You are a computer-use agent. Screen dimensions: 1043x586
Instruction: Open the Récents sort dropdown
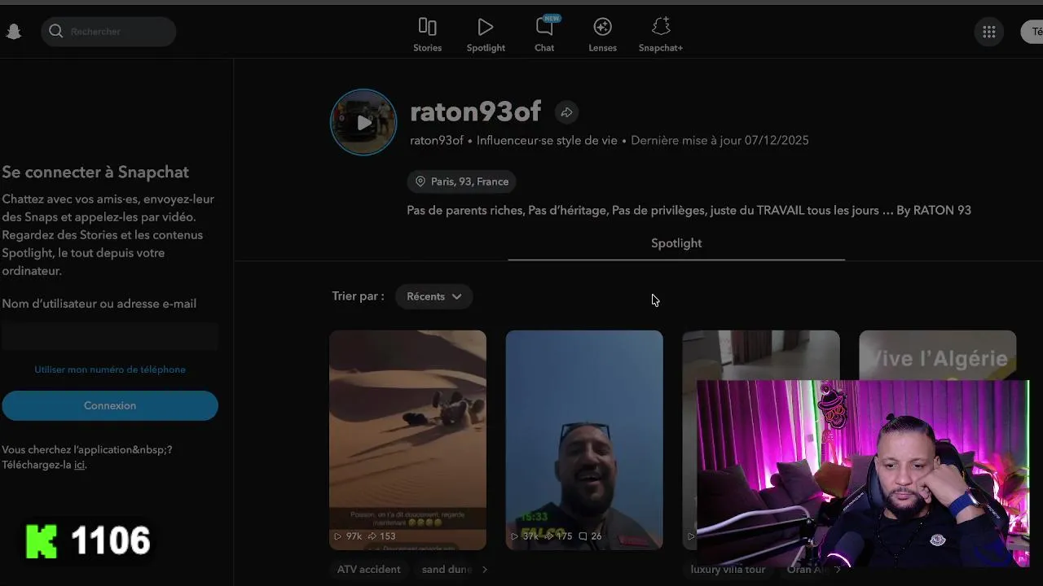click(433, 296)
